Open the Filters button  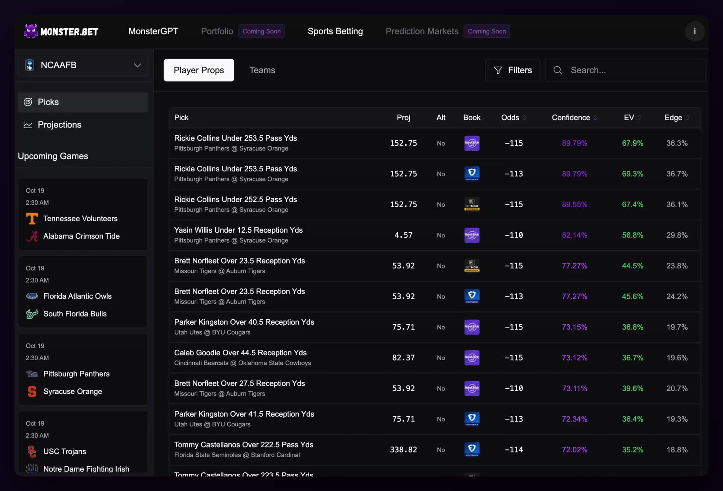coord(512,70)
